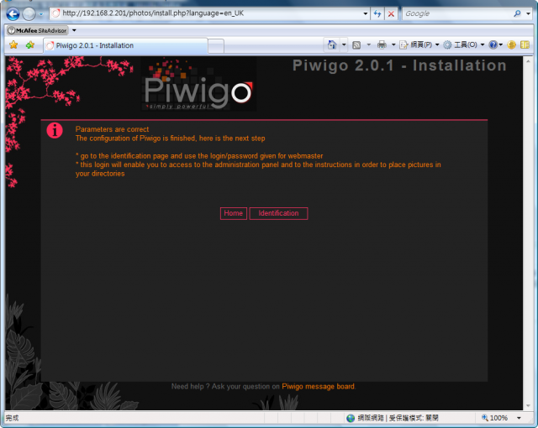Open the Tools (O) menu
This screenshot has height=428, width=538.
tap(463, 44)
